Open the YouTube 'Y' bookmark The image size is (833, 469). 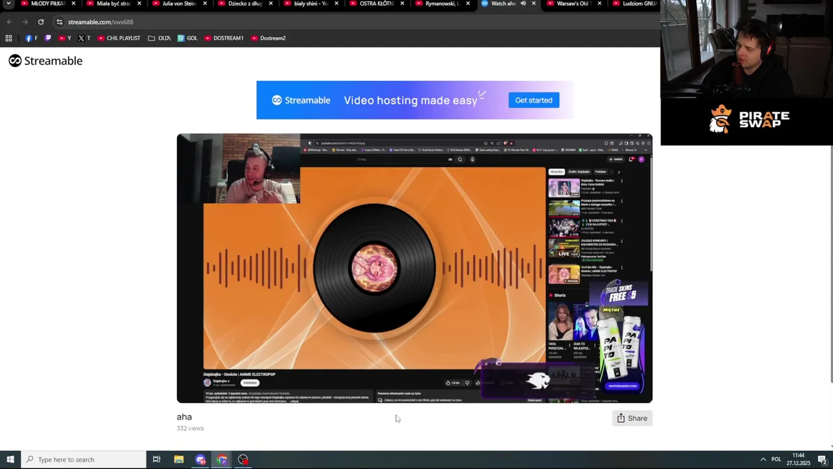[x=64, y=38]
